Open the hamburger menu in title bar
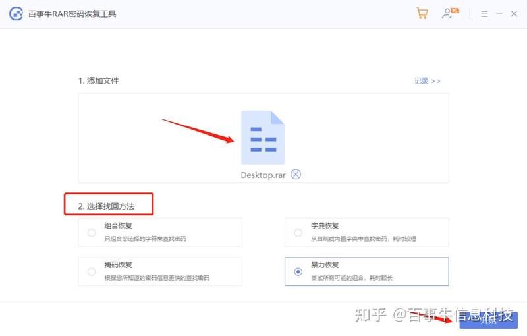Image resolution: width=527 pixels, height=336 pixels. coord(484,14)
